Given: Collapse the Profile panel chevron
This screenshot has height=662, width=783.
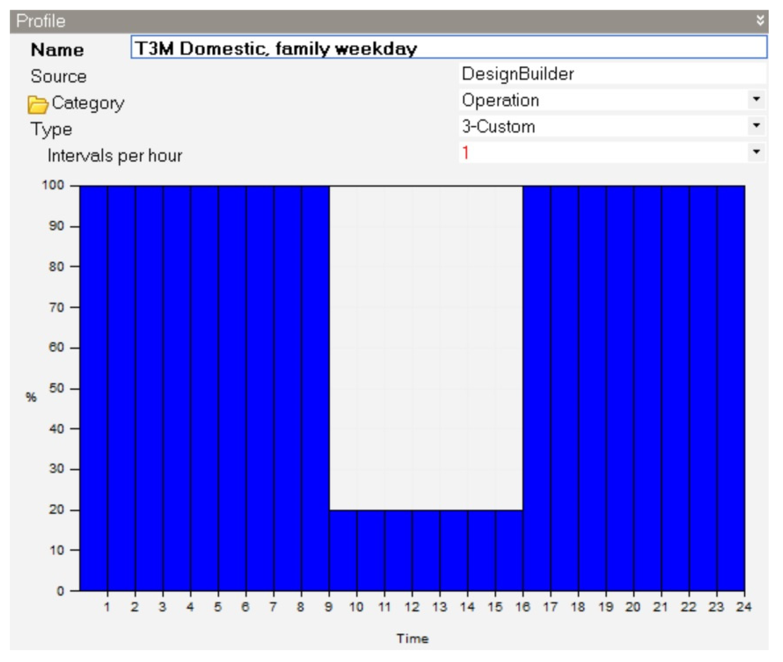Looking at the screenshot, I should (760, 20).
